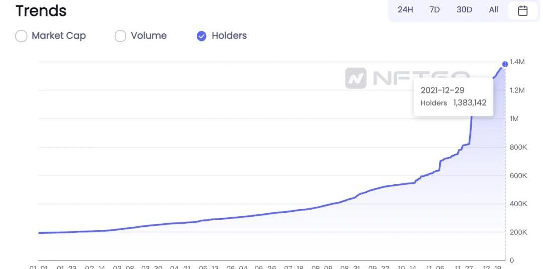Click the 1.4M y-axis label
543x269 pixels.
click(517, 62)
